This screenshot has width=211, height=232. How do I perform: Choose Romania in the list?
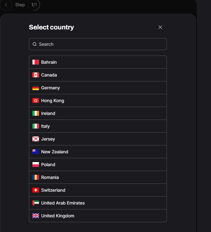(x=50, y=177)
